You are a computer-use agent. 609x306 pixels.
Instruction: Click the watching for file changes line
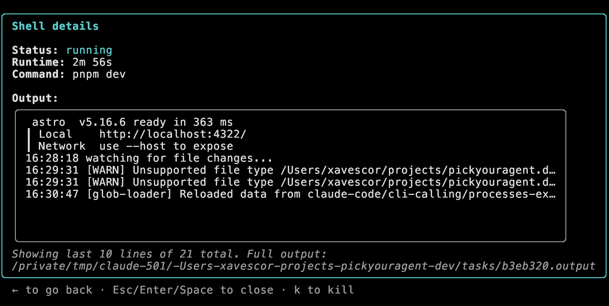pyautogui.click(x=149, y=158)
